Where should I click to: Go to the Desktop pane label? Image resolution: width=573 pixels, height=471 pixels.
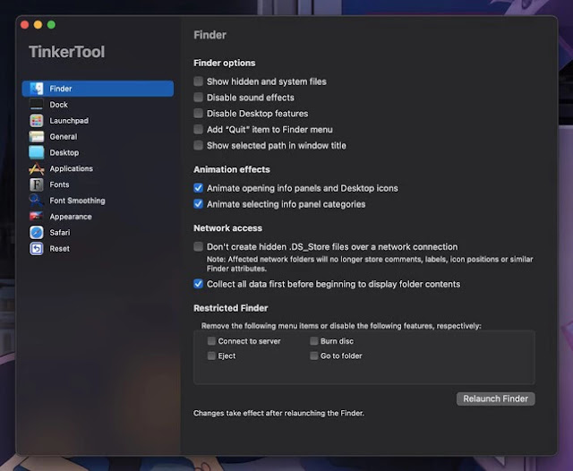coord(64,152)
